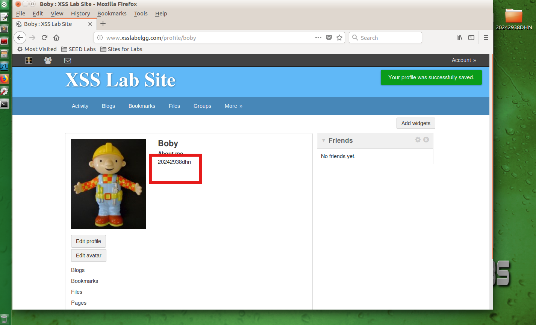Click Boby's profile picture

pyautogui.click(x=109, y=184)
